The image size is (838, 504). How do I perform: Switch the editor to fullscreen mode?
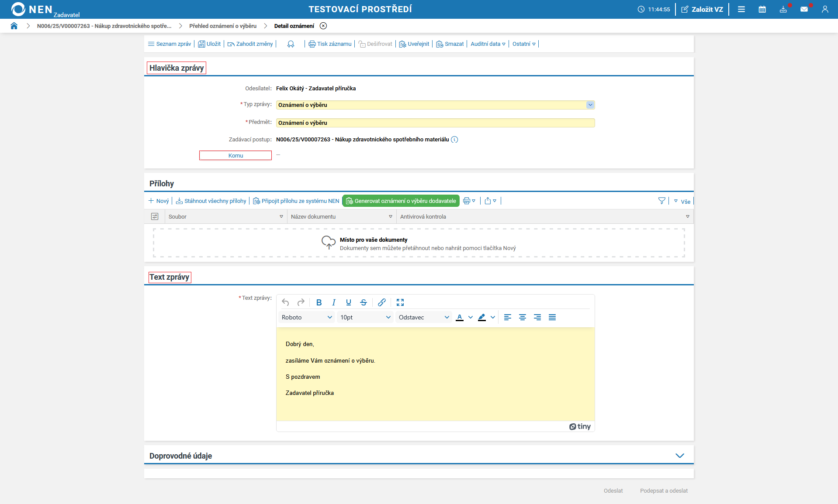(x=400, y=302)
